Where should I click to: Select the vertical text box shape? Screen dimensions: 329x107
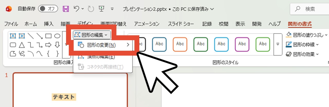click(x=22, y=36)
